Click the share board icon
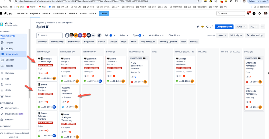This screenshot has width=269, height=139. click(x=207, y=27)
